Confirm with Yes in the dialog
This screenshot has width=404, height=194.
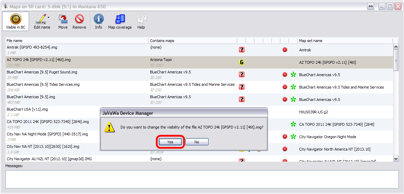pos(170,142)
